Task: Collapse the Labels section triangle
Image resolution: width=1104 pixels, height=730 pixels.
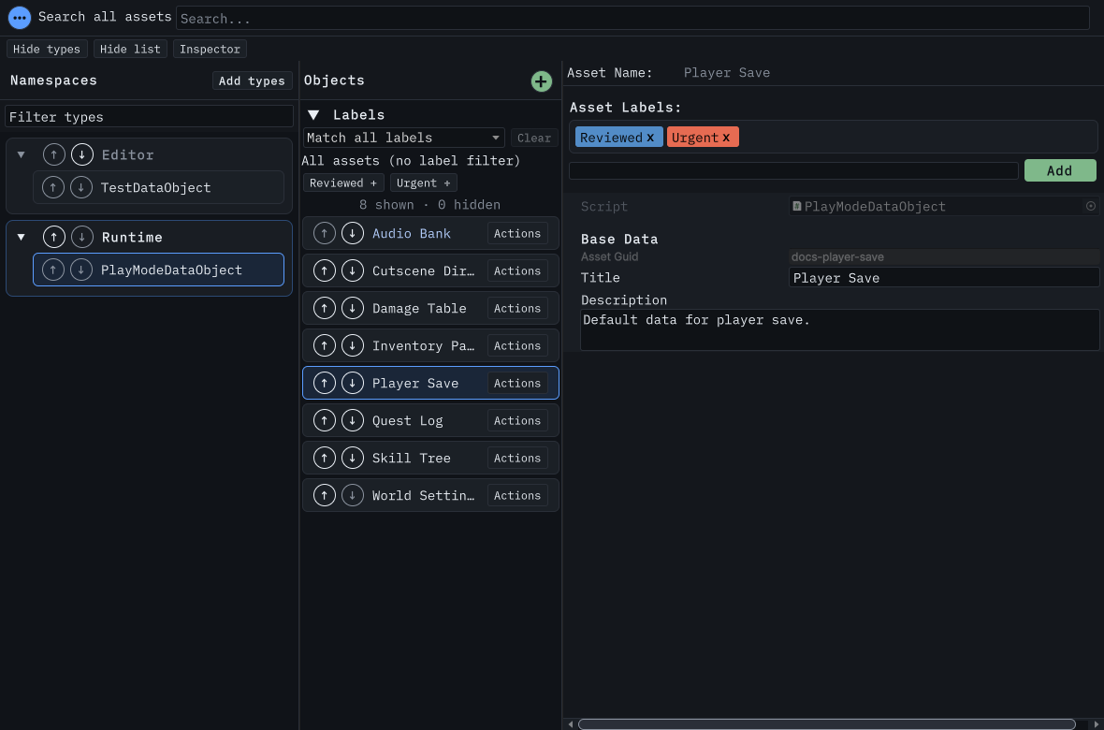Action: pos(314,115)
